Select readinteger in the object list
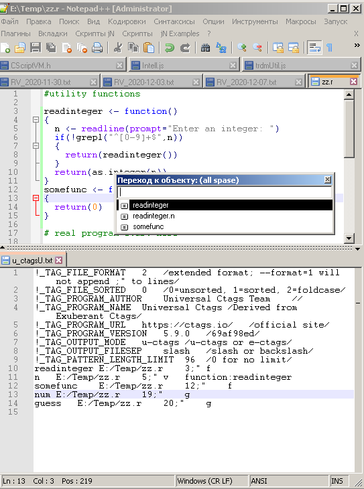Viewport: 364px width, 489px height. pos(225,205)
